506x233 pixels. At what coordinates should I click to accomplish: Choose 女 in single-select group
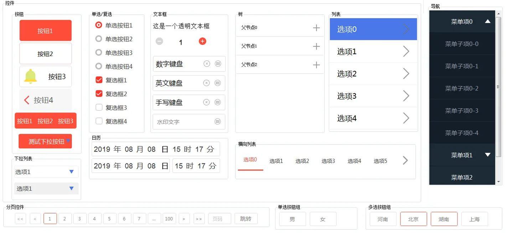click(323, 219)
